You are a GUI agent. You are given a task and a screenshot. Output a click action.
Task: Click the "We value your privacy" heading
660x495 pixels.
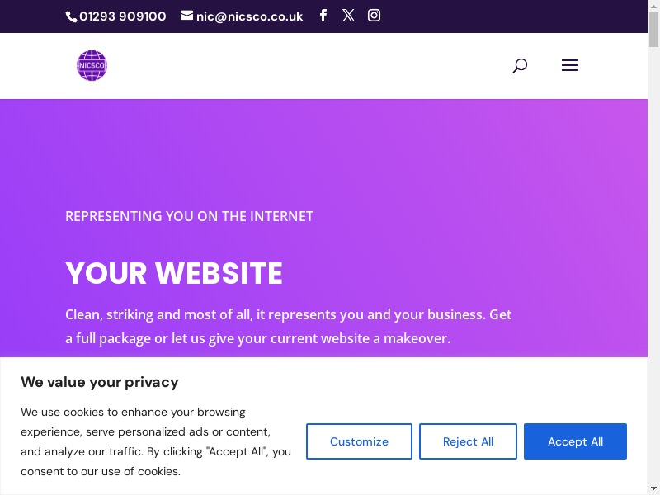(x=100, y=382)
